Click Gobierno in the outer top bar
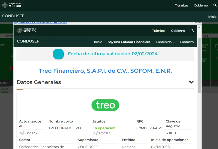The width and height of the screenshot is (218, 149). (201, 5)
